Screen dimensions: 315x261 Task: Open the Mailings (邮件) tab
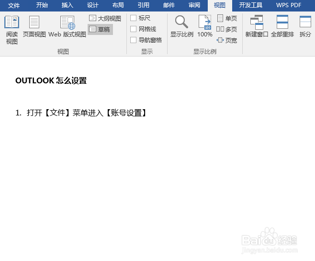[x=169, y=5]
